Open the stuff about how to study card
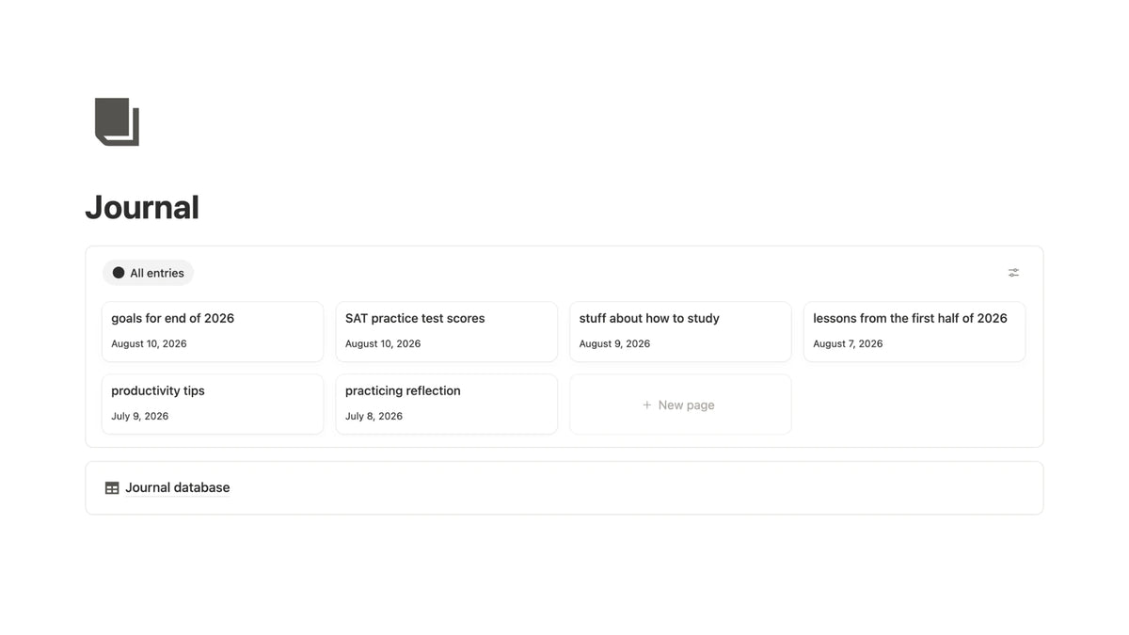1129x635 pixels. [680, 331]
